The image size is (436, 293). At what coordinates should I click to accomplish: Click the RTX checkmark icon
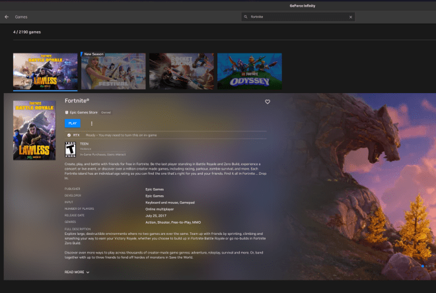[69, 135]
